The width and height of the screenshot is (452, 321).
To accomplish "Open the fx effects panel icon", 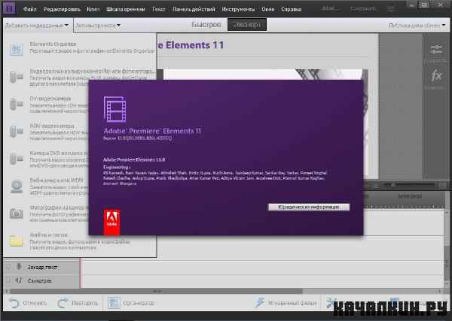I will [436, 76].
